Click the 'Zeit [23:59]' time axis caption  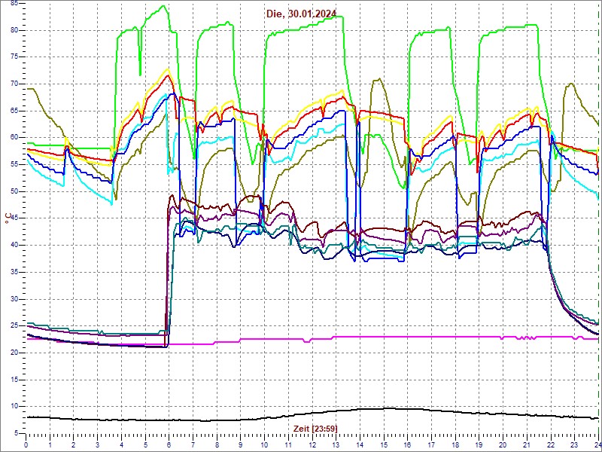(x=315, y=428)
